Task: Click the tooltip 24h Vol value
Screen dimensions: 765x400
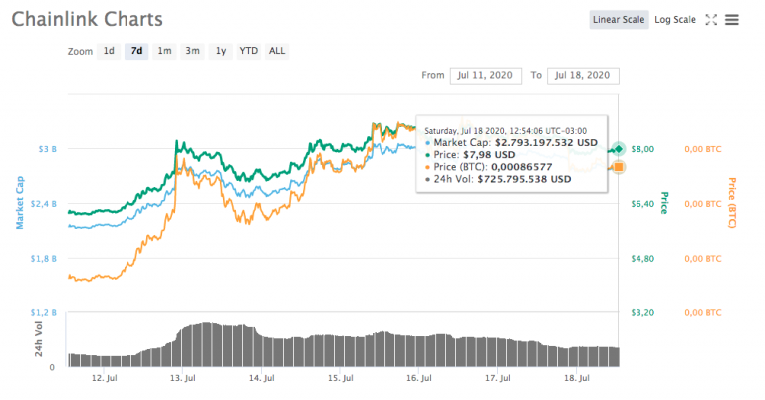Action: point(524,179)
